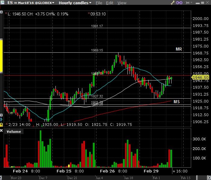Open the ES contract symbol dropdown
Screen dimensions: 211x180
(53, 3)
